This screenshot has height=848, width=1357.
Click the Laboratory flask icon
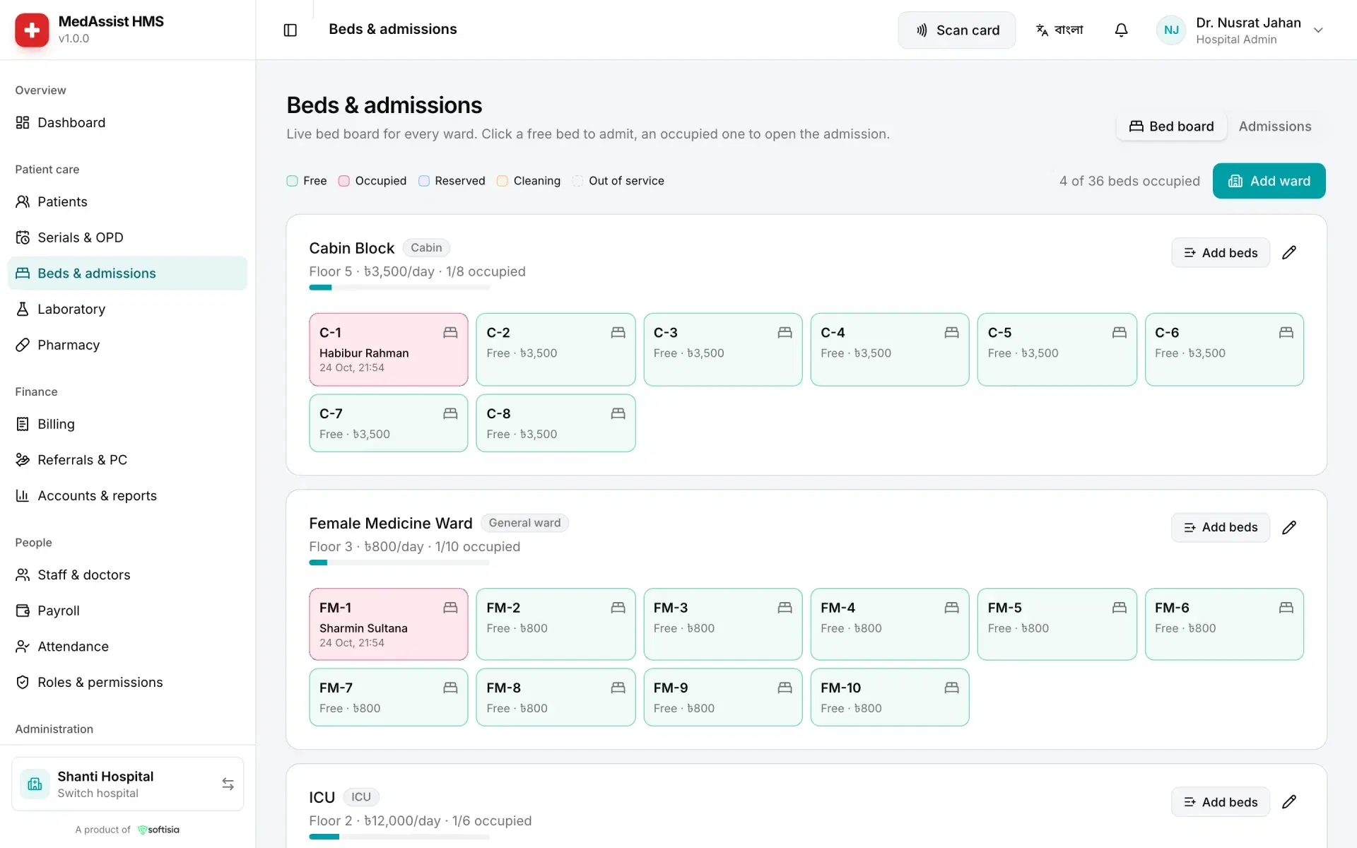[x=23, y=309]
